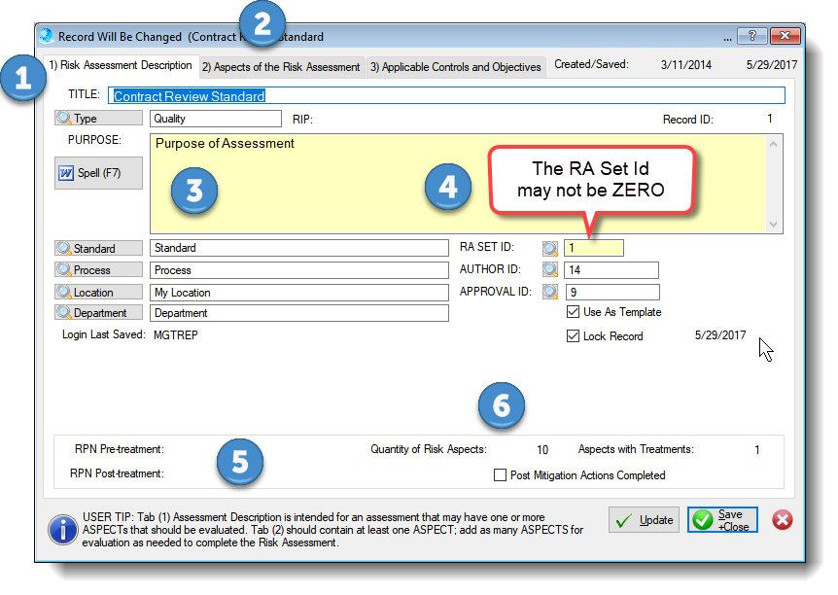
Task: Select the Location lookup magnifier icon
Action: [64, 292]
